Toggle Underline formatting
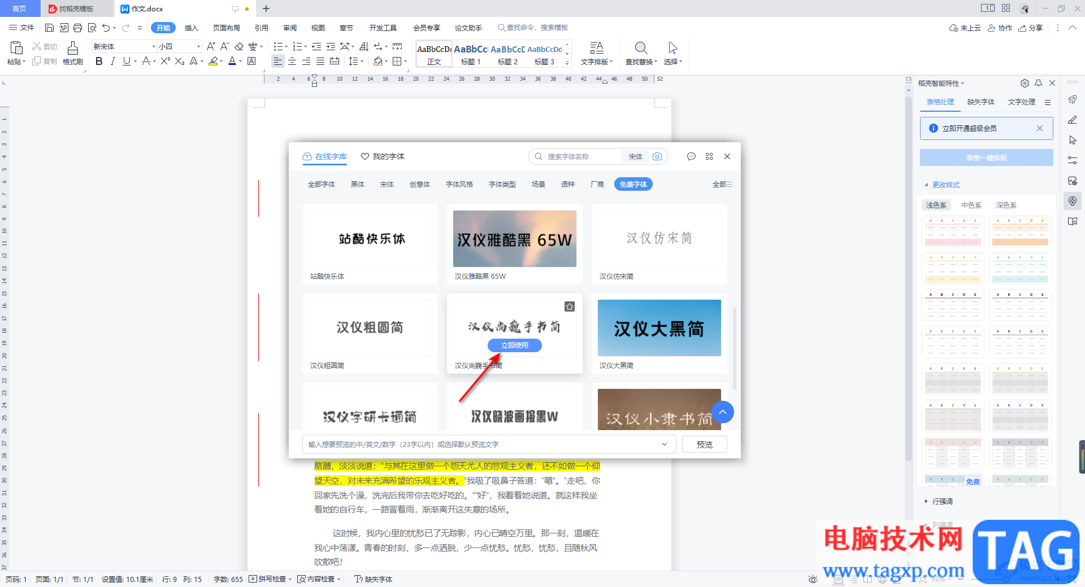Viewport: 1085px width, 587px height. point(127,61)
